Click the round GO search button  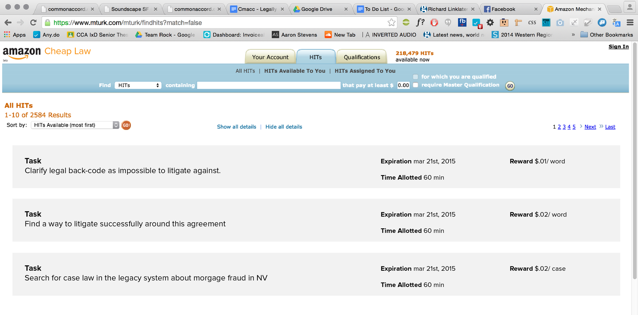(510, 86)
